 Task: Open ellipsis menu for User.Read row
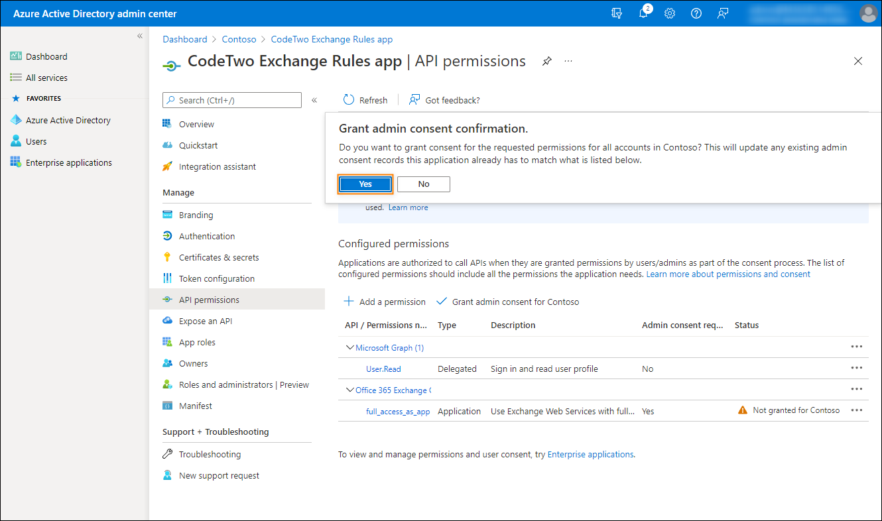[x=857, y=368]
